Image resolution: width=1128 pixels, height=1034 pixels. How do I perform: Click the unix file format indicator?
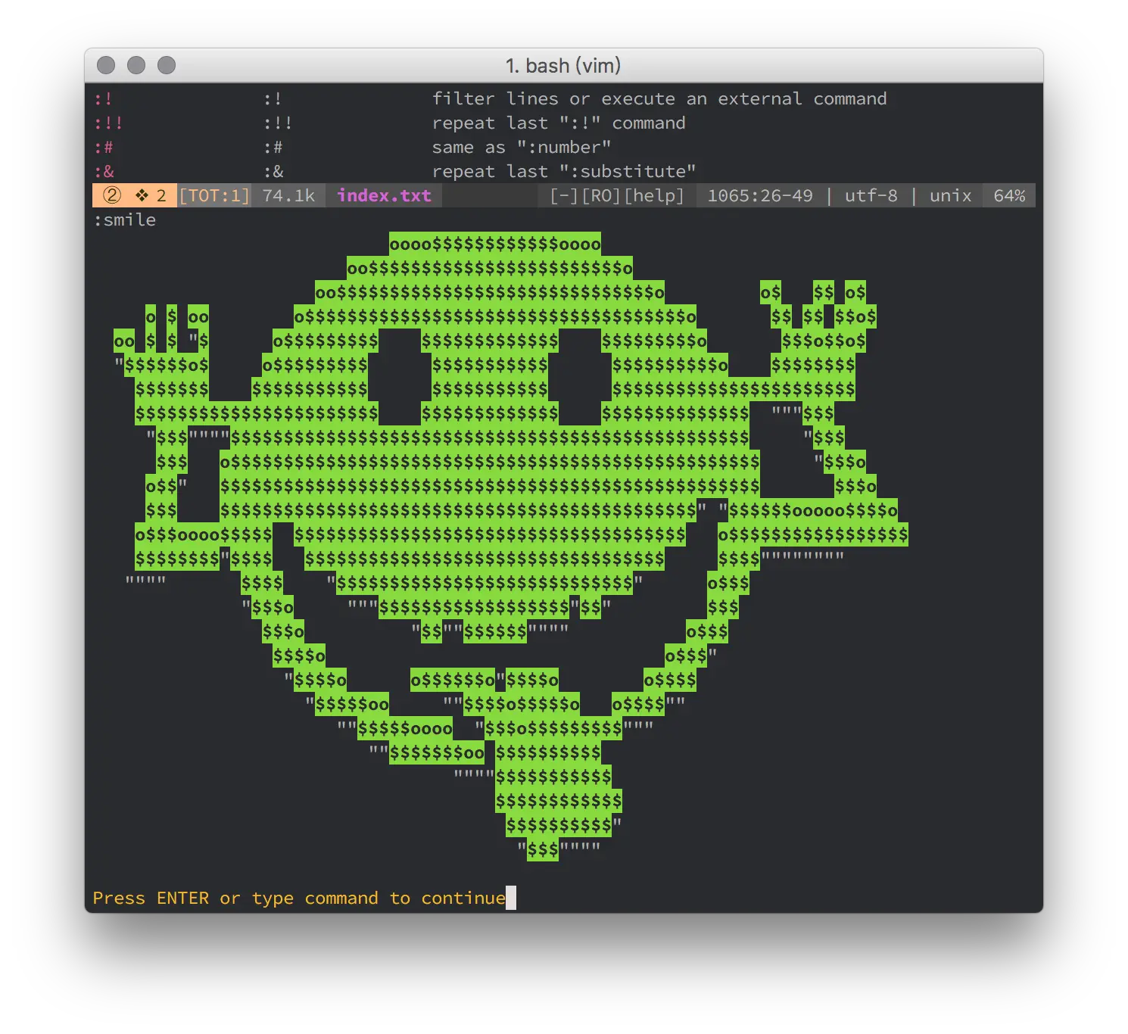(950, 195)
